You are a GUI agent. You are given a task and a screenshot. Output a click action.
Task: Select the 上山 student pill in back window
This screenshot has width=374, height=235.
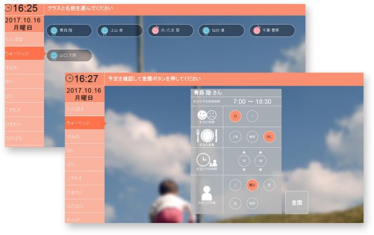coord(120,30)
